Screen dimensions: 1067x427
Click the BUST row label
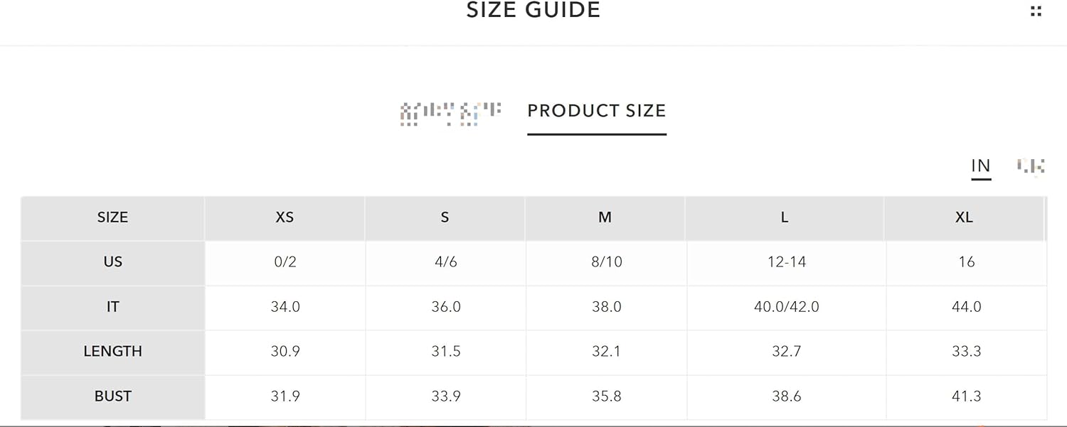pos(112,396)
